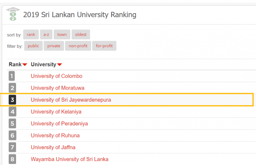Click the Rank column sort arrow
This screenshot has width=256, height=165.
[25, 65]
